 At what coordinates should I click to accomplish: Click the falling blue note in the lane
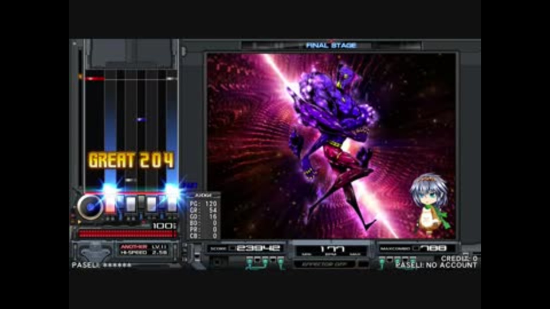(141, 120)
